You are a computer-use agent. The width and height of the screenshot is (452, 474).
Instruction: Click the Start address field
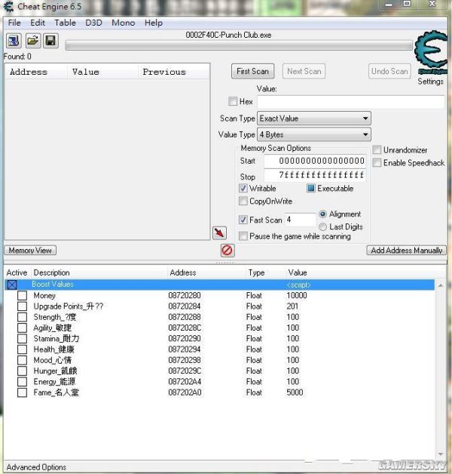coord(315,161)
